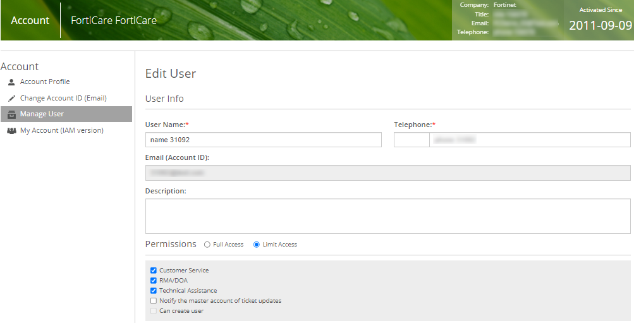634x323 pixels.
Task: Click the Activated Since date 2011-09-09
Action: (x=600, y=25)
